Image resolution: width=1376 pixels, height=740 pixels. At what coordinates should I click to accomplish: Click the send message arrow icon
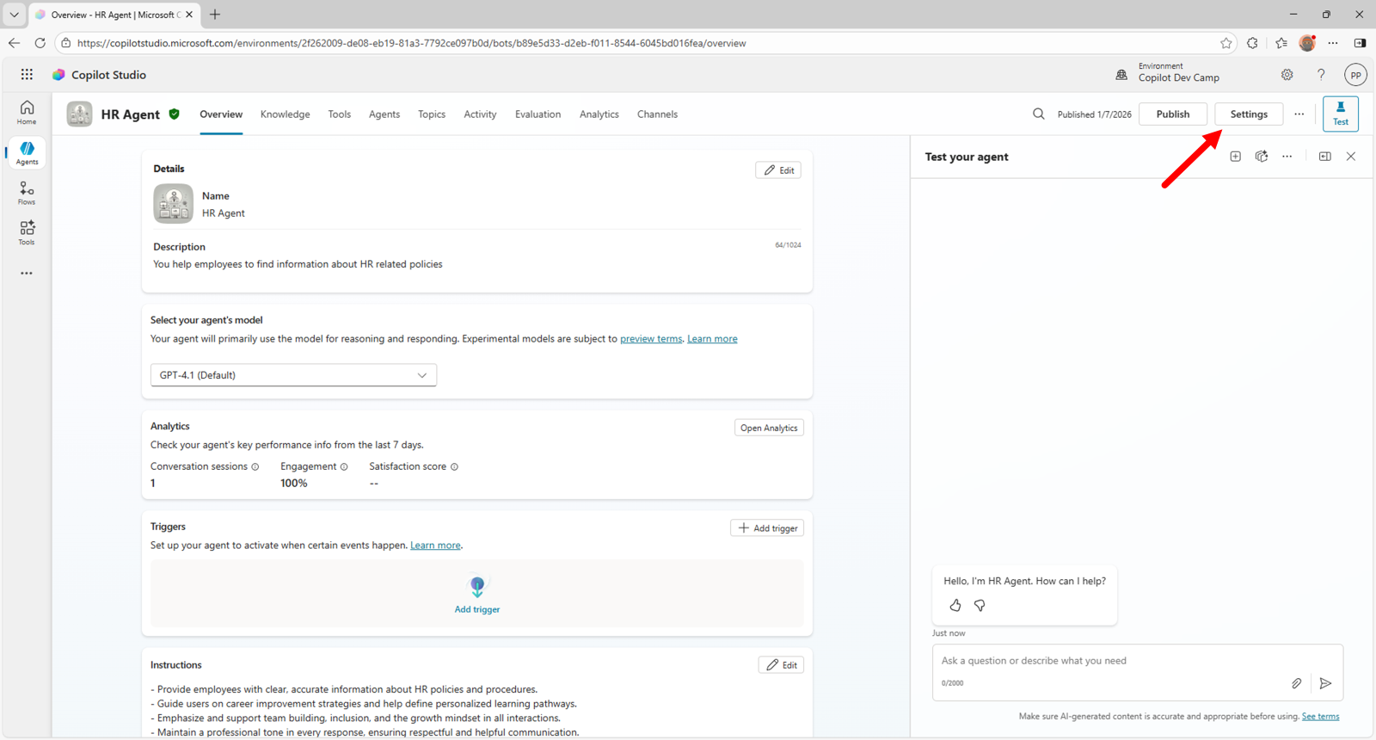[x=1325, y=683]
